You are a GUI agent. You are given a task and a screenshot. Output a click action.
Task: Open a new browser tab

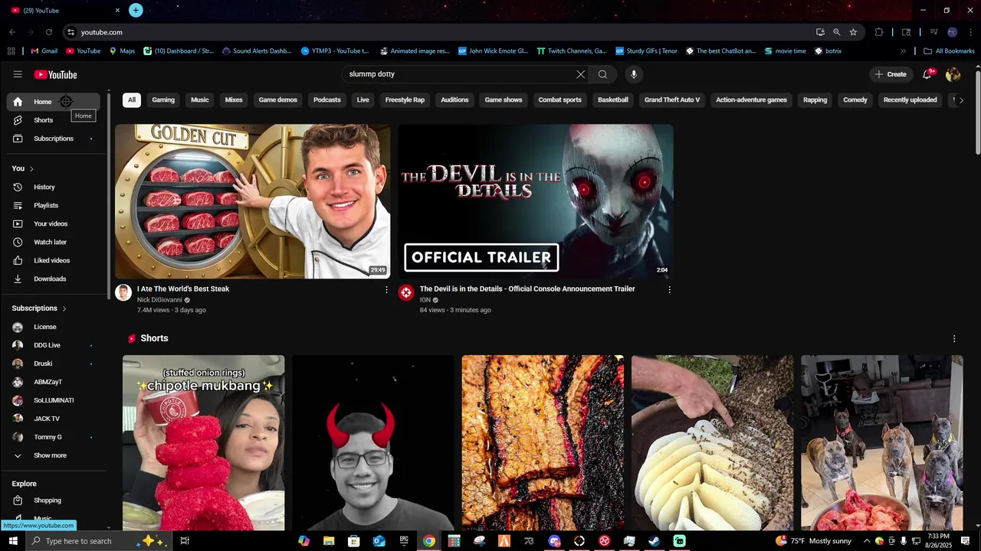coord(136,10)
